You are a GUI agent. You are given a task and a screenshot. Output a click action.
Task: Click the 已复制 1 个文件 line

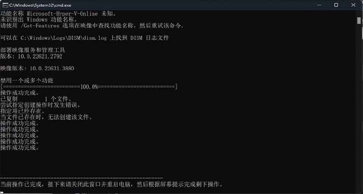(36, 99)
